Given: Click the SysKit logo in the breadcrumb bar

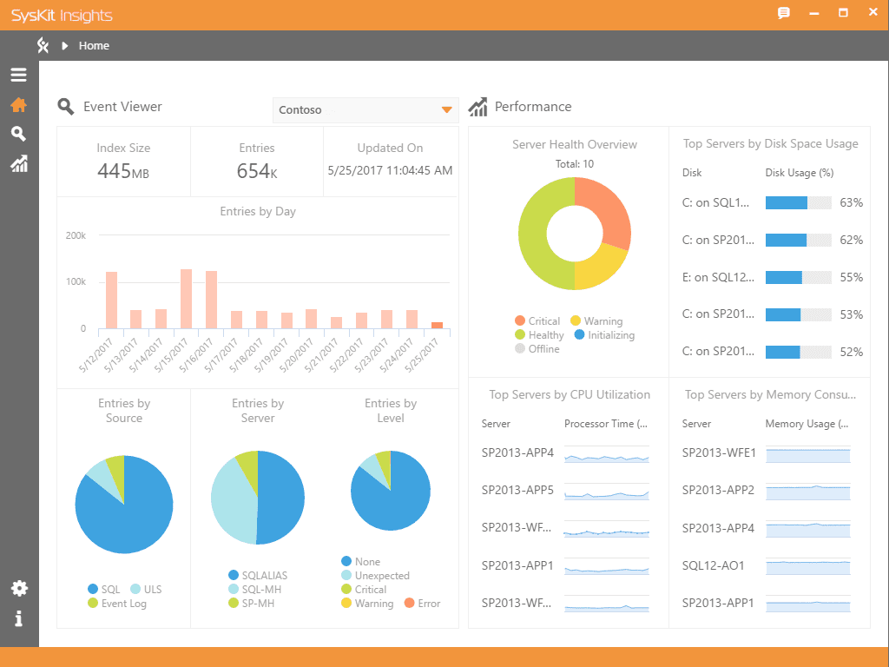Looking at the screenshot, I should [42, 45].
